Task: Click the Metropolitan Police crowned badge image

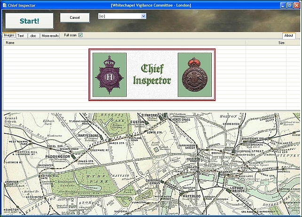Action: (x=195, y=75)
